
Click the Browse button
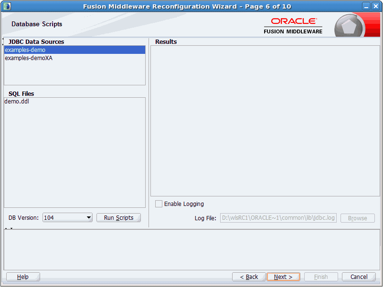point(357,218)
